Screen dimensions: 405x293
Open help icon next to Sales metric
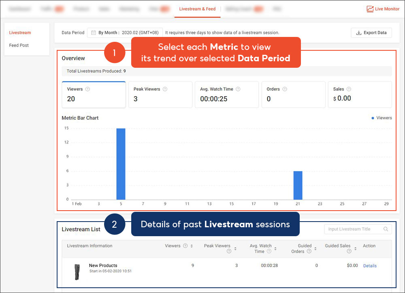pos(349,89)
